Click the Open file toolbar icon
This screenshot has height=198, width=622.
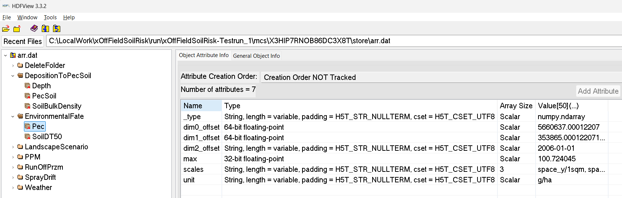point(6,29)
